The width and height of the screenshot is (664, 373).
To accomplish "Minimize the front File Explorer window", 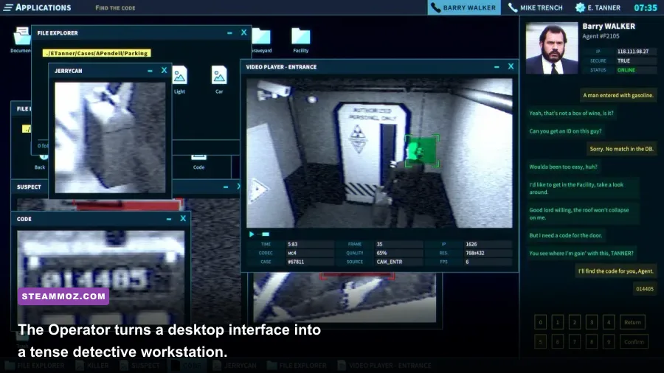I will 229,33.
